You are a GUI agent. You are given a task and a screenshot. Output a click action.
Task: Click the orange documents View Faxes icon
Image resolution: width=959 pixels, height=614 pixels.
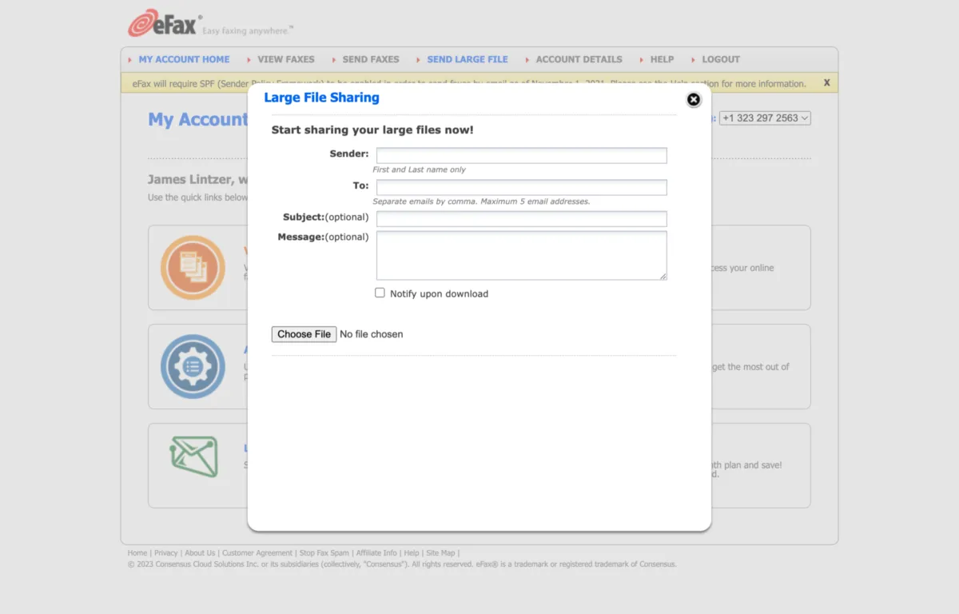193,268
